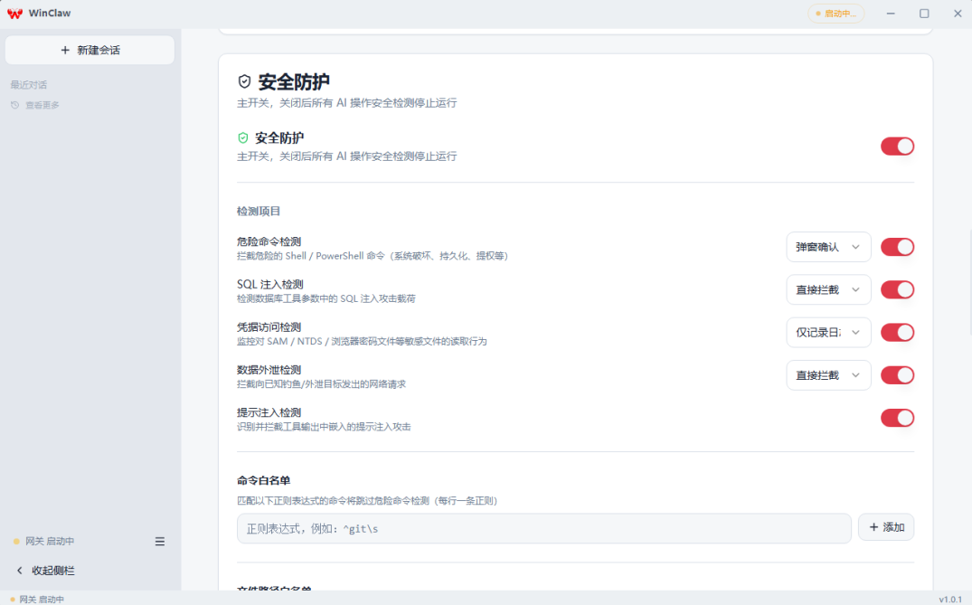The height and width of the screenshot is (605, 972).
Task: Open the 直接拦截 dropdown for 数据外泄检测
Action: click(x=827, y=374)
